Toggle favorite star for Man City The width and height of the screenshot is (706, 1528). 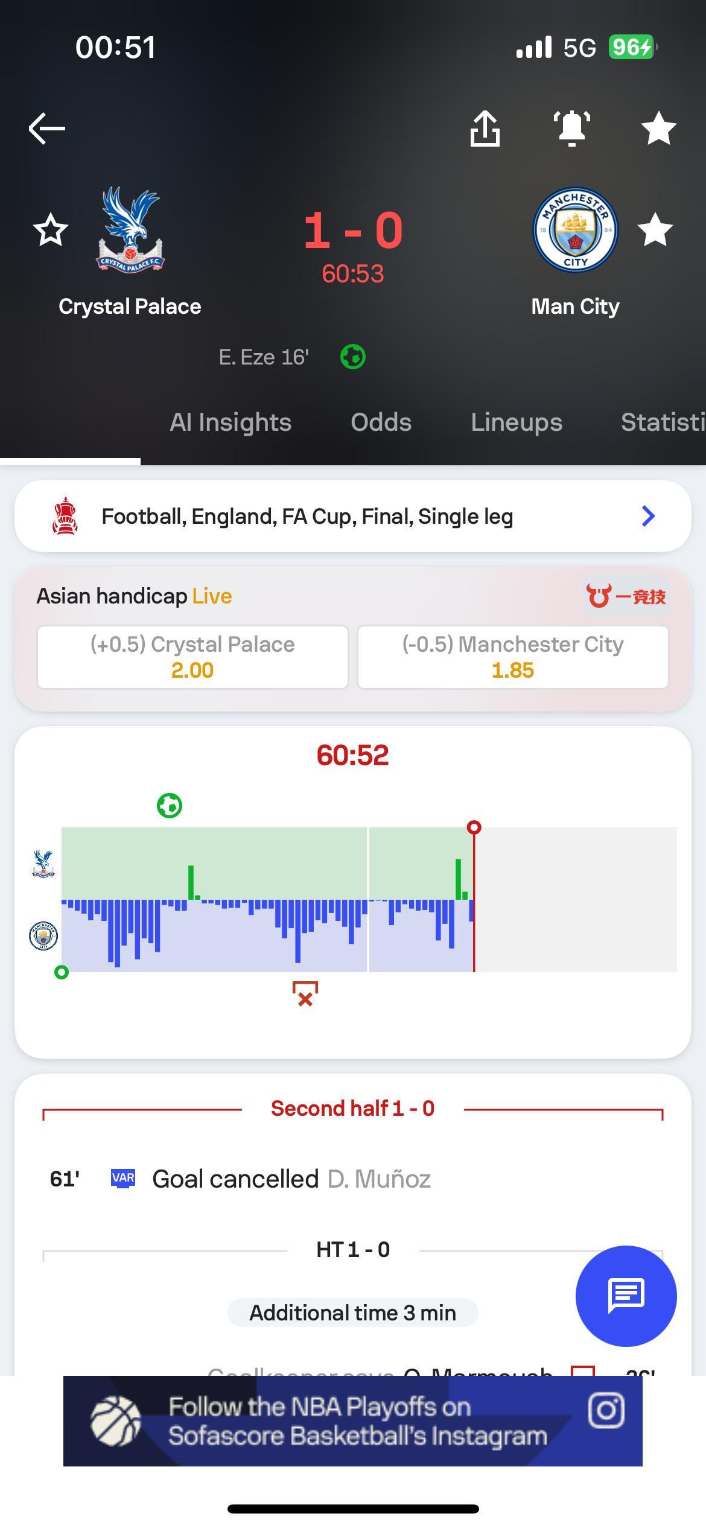[x=655, y=230]
